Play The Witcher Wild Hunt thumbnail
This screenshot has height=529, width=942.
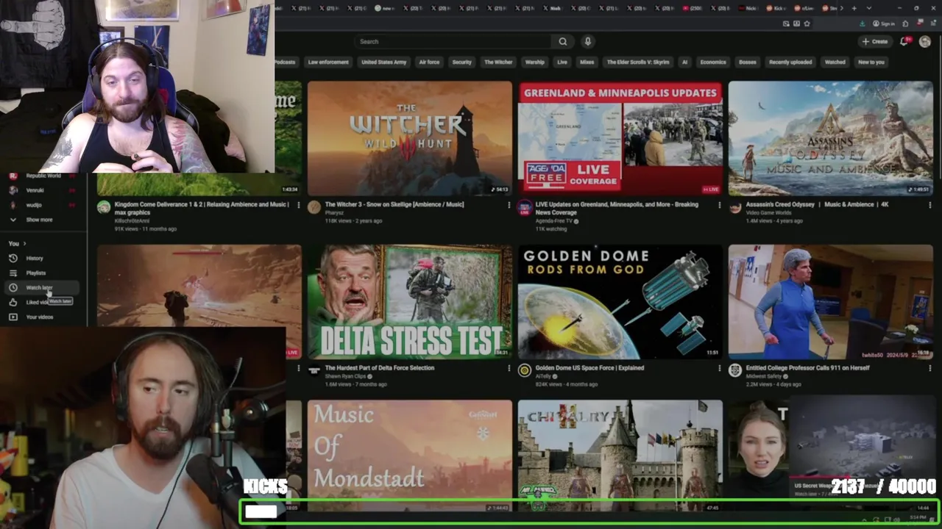point(410,138)
